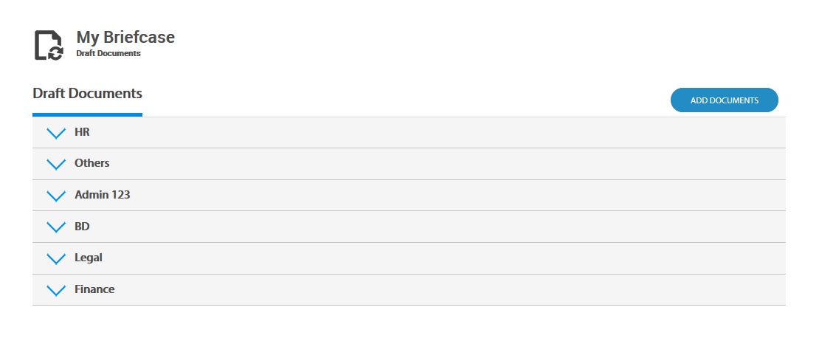Viewport: 819px width, 341px height.
Task: Select the HR folder label
Action: click(82, 132)
